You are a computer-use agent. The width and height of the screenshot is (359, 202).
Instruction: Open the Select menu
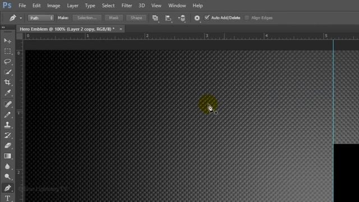[108, 6]
